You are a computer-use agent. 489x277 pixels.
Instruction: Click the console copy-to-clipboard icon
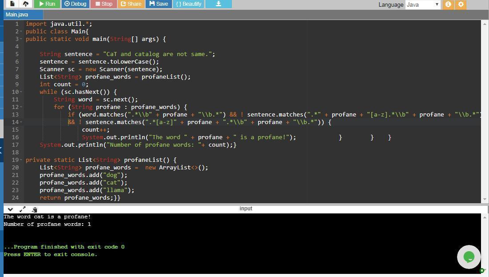tap(35, 209)
